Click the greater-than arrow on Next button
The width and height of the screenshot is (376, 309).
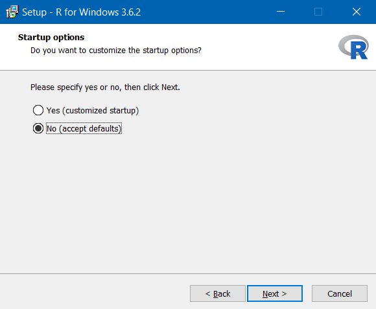[284, 293]
